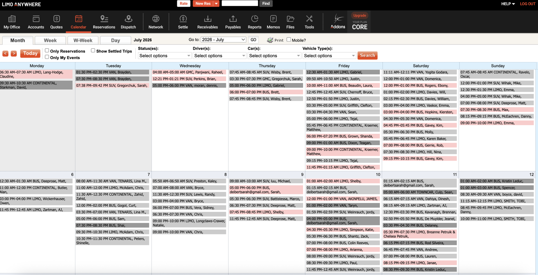Expand the New Res dropdown arrow
538x275 pixels.
click(x=216, y=4)
